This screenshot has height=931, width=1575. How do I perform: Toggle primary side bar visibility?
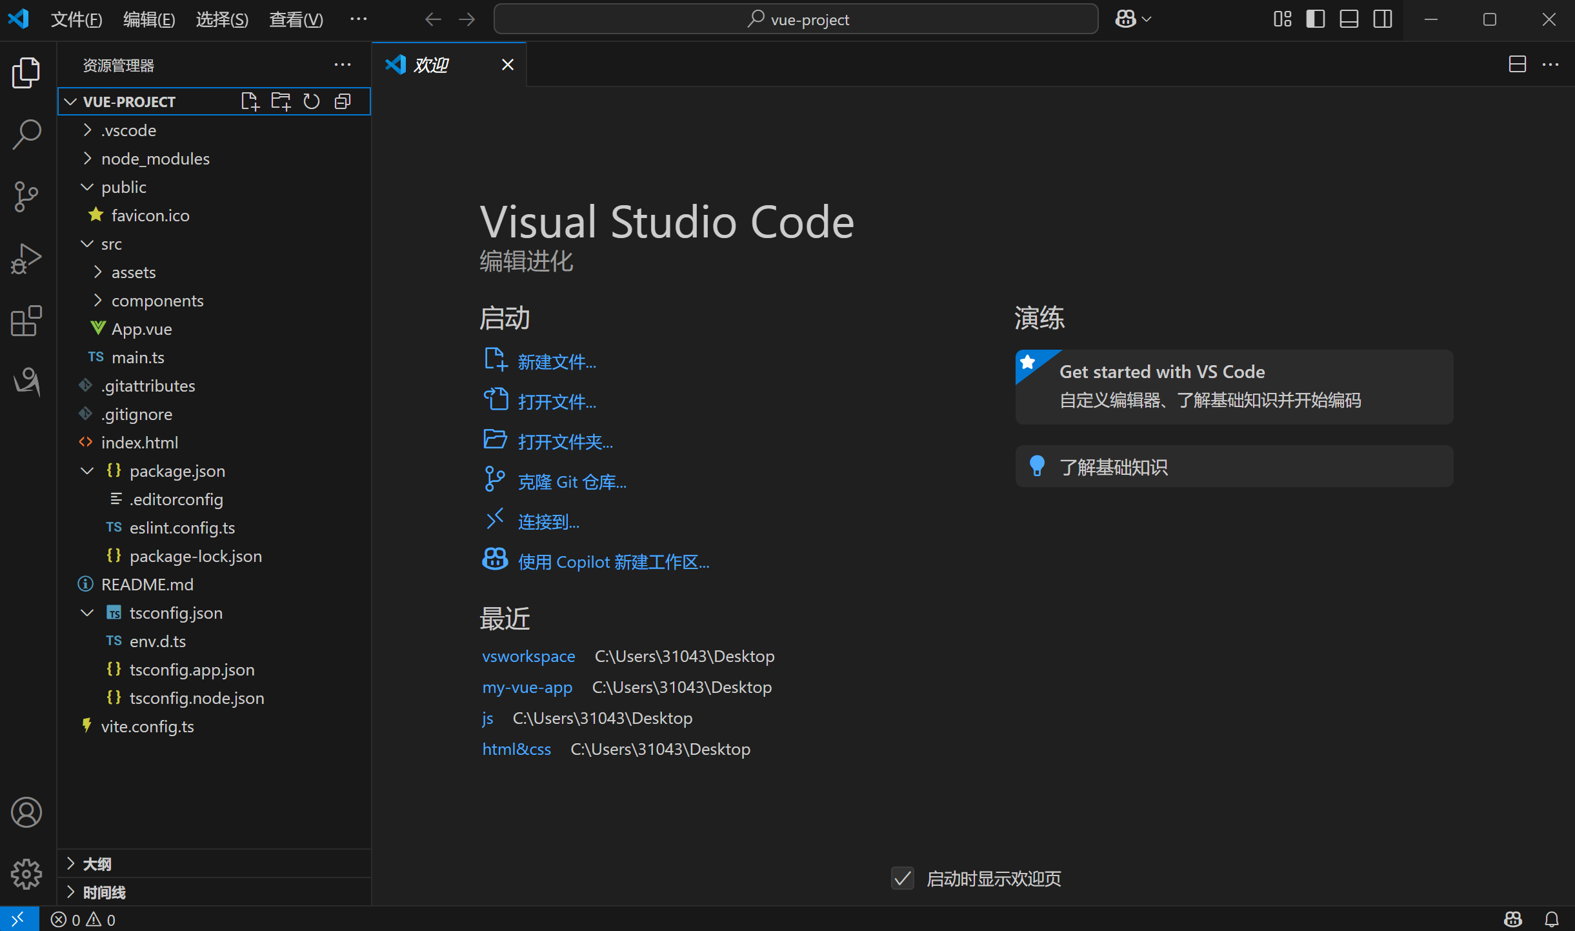pos(1315,19)
